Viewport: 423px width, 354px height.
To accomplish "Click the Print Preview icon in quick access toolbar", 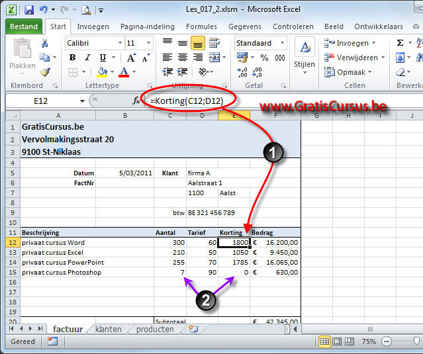I will pyautogui.click(x=86, y=10).
